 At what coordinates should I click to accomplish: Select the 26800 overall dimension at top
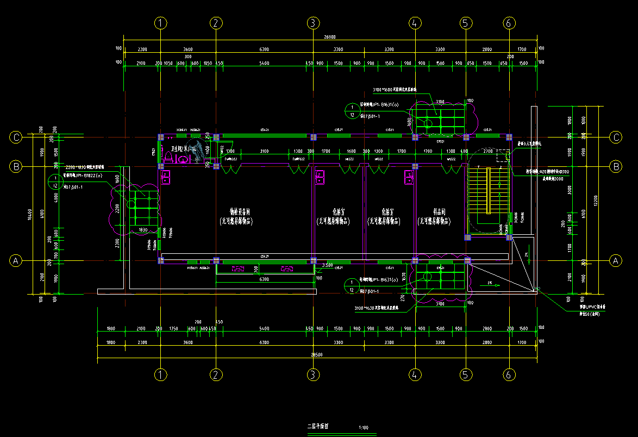point(330,38)
